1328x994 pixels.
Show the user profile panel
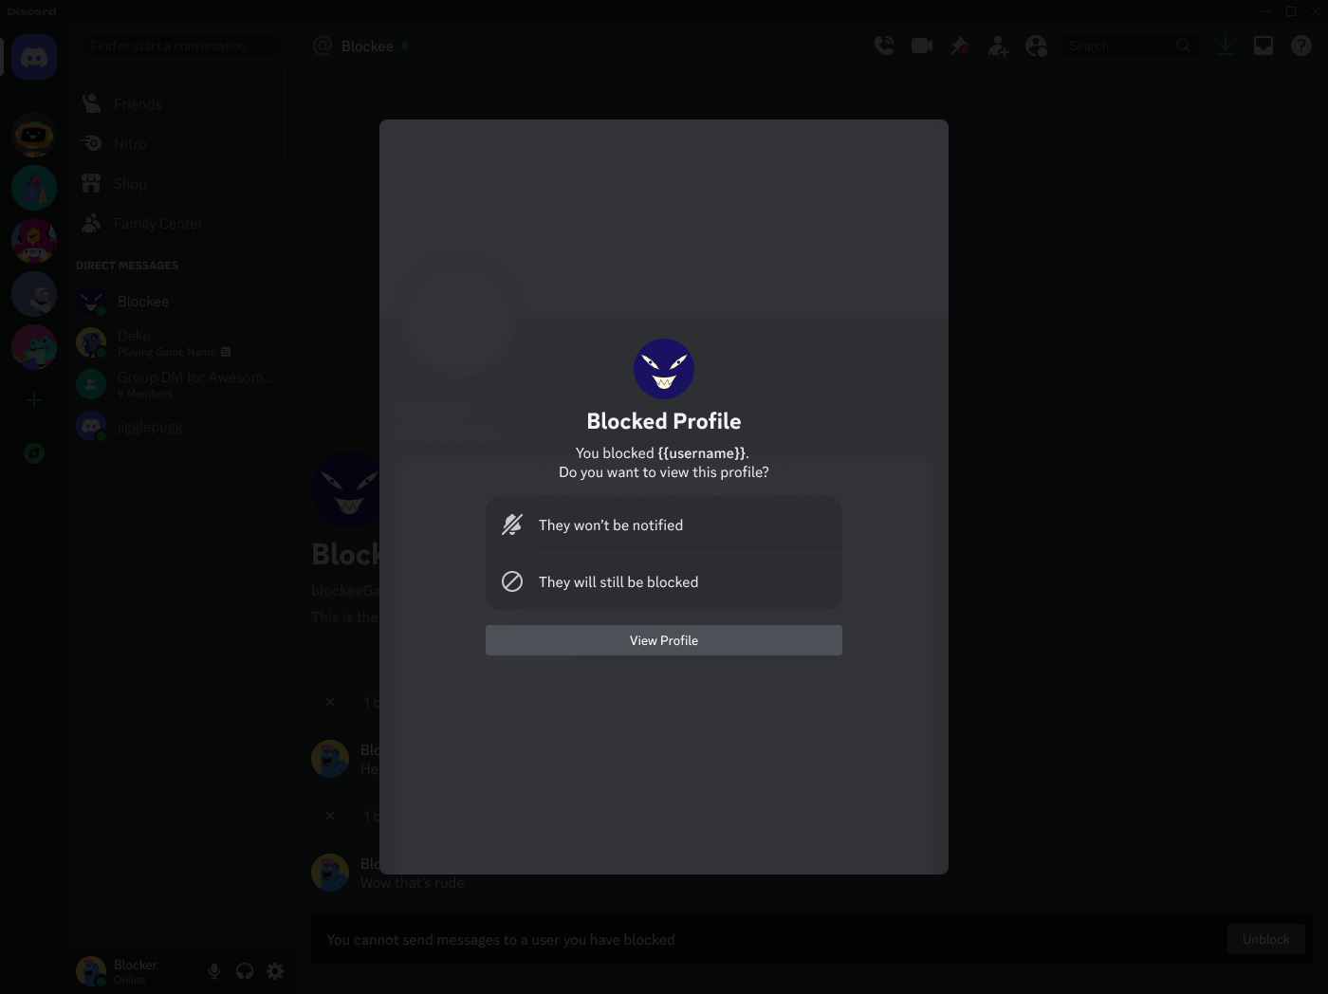click(x=1036, y=45)
